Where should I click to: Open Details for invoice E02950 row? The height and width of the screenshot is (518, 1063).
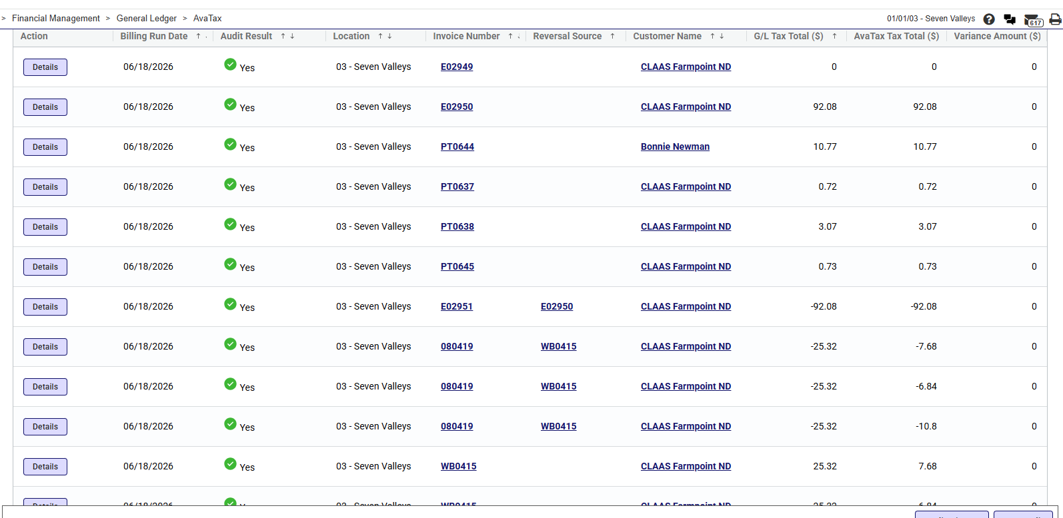click(x=45, y=107)
